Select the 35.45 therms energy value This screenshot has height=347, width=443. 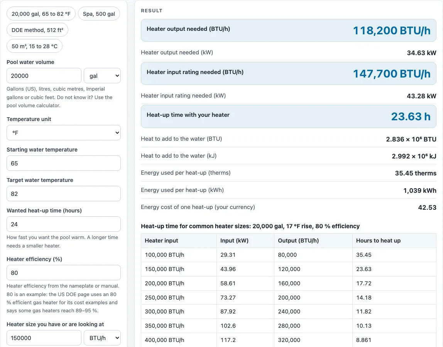pyautogui.click(x=416, y=173)
